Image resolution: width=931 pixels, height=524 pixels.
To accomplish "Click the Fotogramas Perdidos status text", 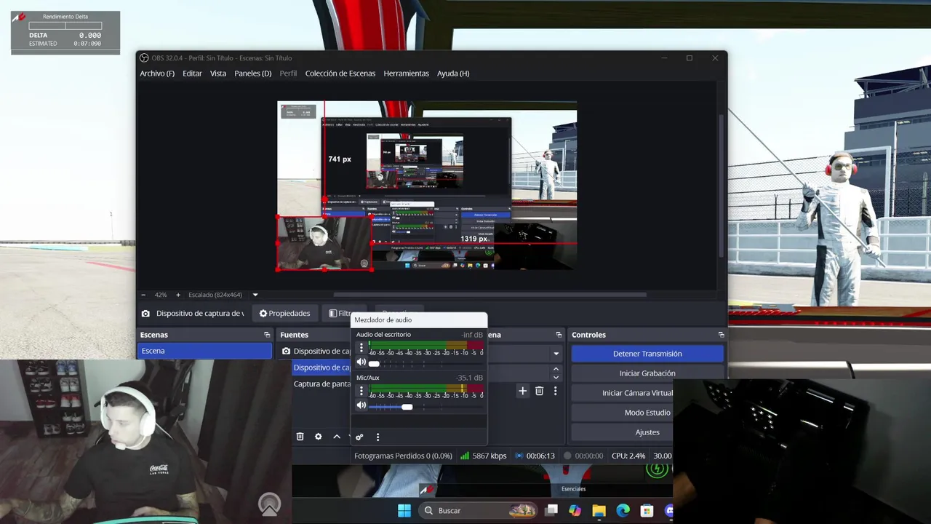I will pos(403,456).
